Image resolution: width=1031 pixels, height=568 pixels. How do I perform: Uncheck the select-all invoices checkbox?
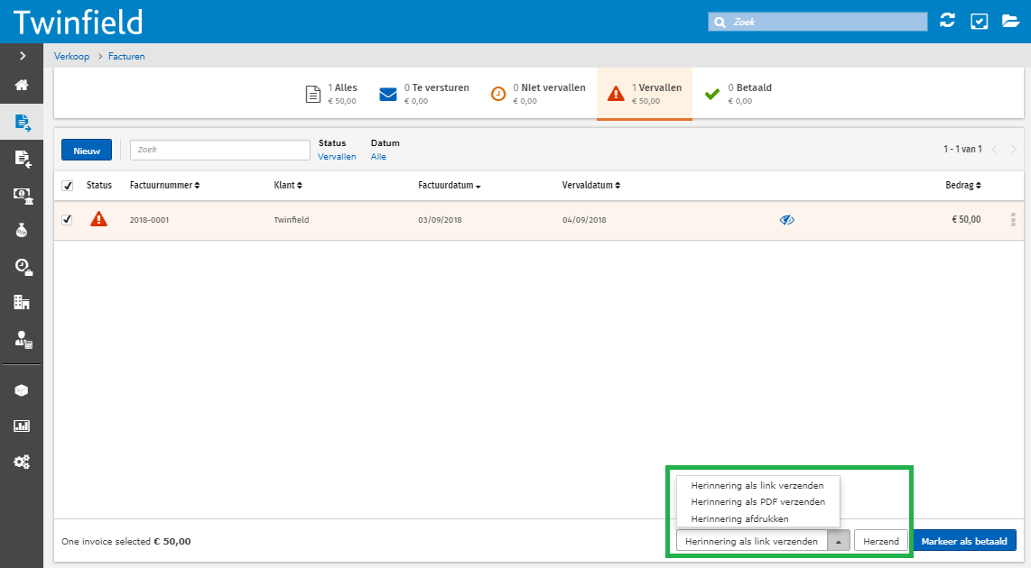coord(67,186)
